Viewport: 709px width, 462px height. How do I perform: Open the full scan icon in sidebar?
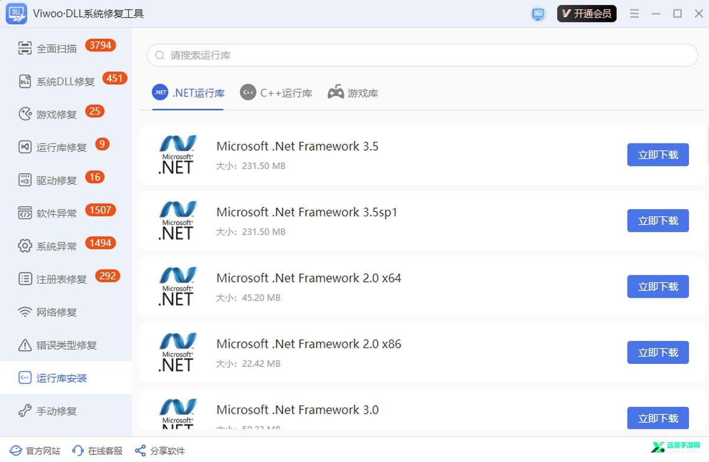click(25, 48)
